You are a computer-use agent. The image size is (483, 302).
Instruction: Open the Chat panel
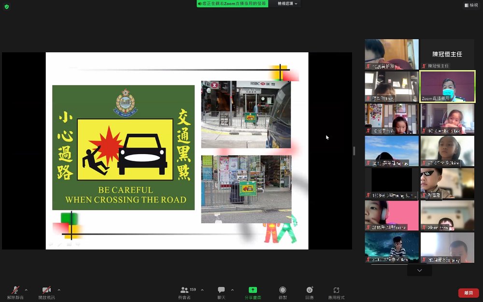[x=221, y=290]
